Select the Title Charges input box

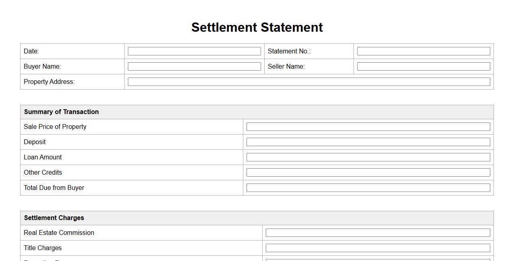[x=378, y=248]
